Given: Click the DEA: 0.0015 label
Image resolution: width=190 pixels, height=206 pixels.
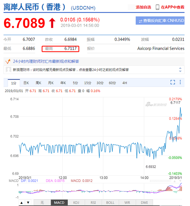Looking at the screenshot, I should coord(55,181).
